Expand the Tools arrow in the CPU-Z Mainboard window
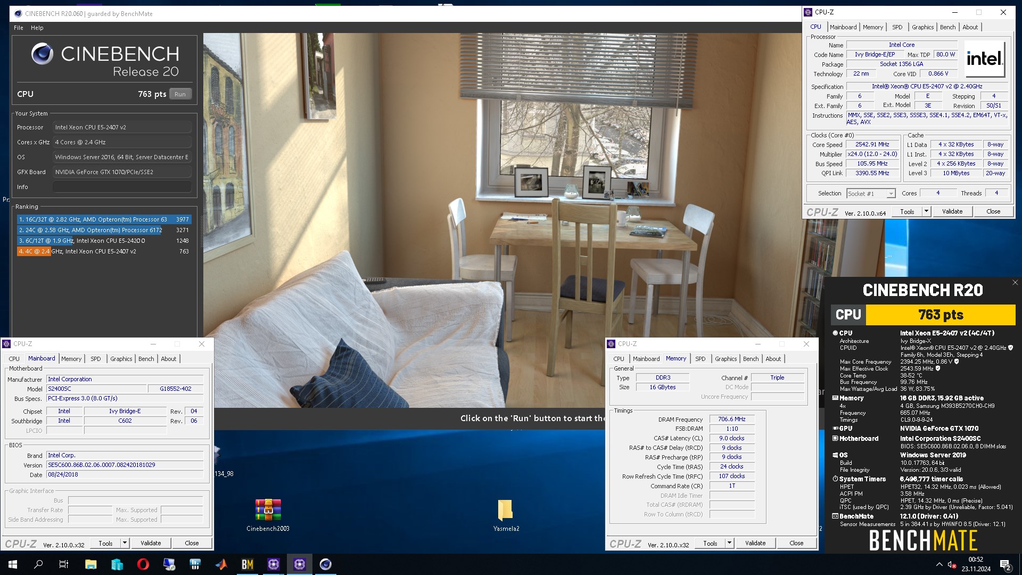 point(125,543)
